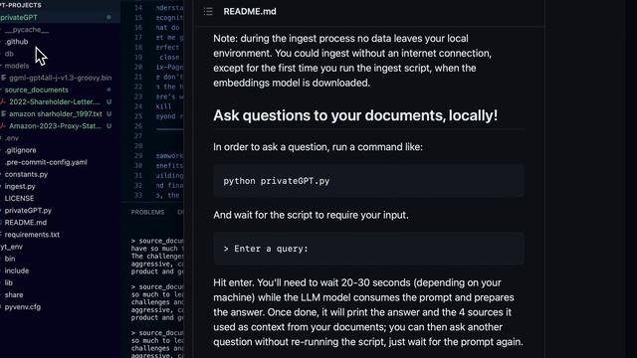
Task: Open the README.md outline list icon
Action: click(208, 11)
